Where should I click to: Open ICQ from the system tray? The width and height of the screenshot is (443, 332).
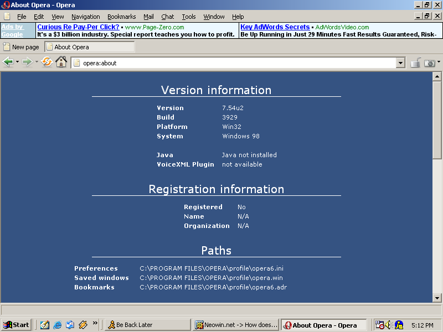[399, 325]
